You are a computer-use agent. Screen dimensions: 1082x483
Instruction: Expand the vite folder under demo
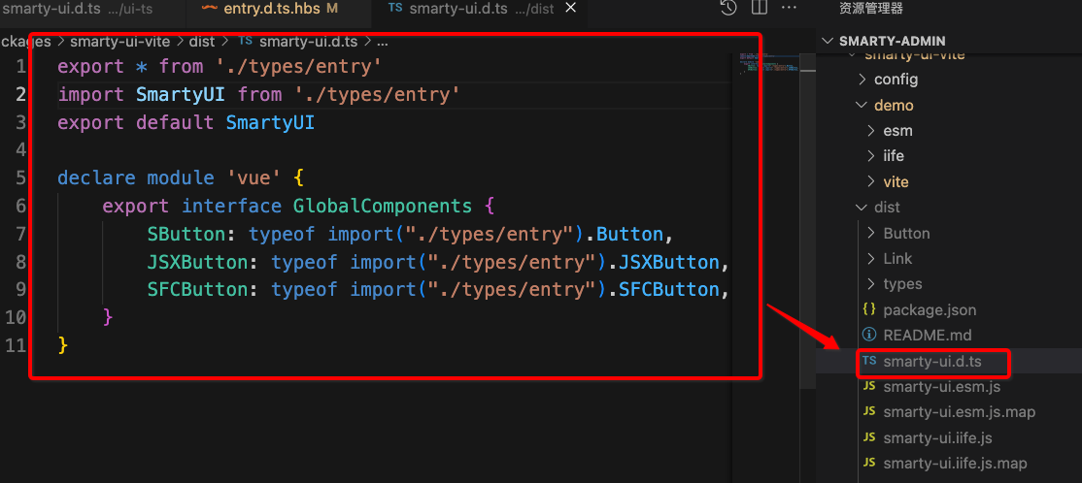coord(895,181)
